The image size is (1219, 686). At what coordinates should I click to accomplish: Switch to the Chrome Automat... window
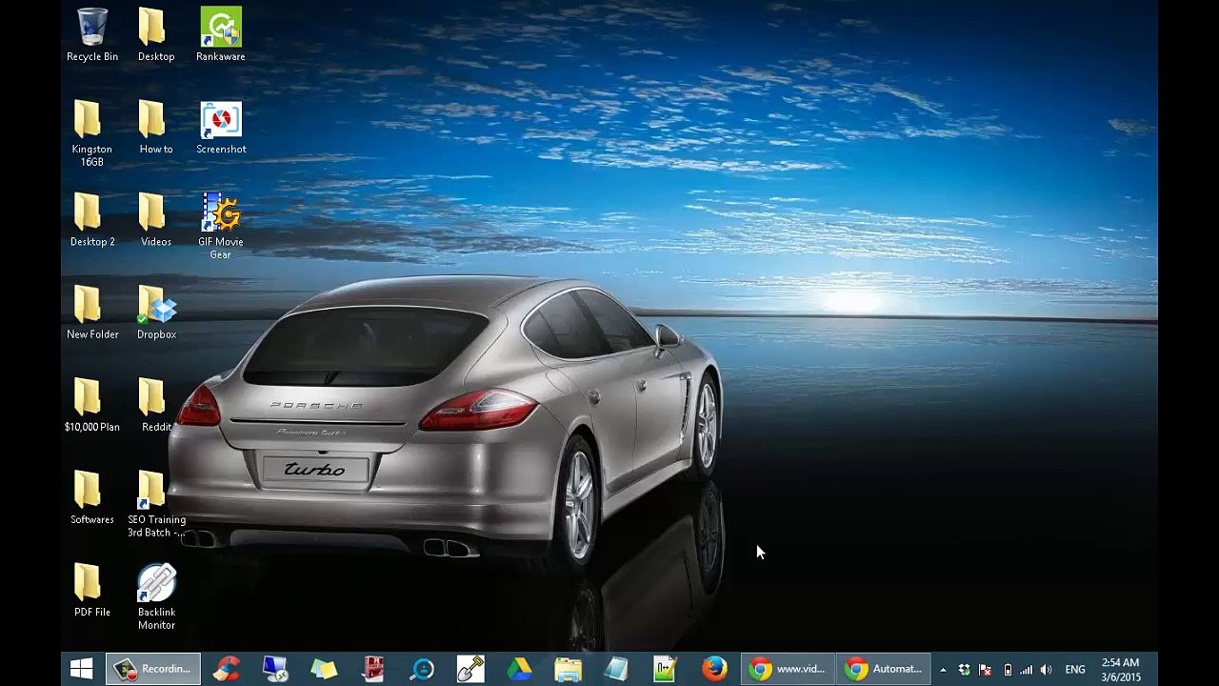(884, 669)
